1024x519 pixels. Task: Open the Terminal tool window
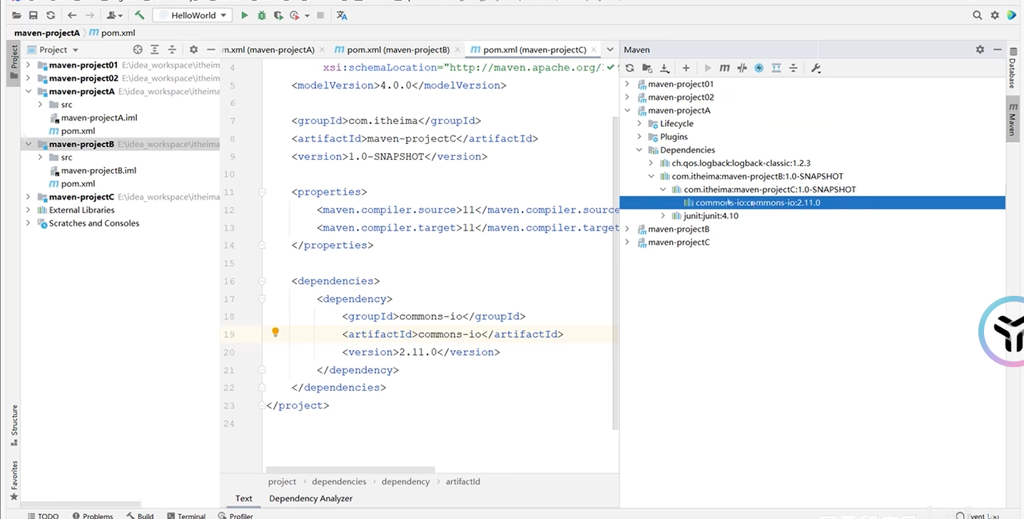[186, 515]
